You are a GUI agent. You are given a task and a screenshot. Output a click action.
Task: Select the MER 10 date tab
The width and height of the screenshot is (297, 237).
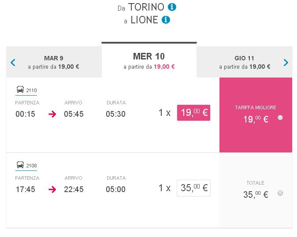[x=149, y=60]
